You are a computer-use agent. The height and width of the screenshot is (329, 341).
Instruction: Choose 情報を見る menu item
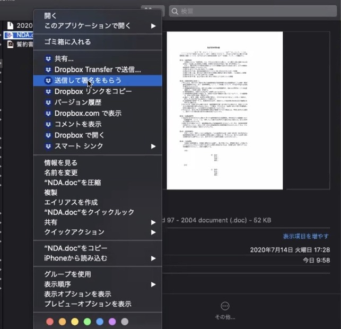[x=98, y=163]
